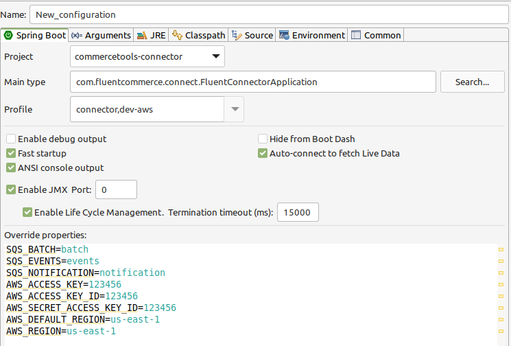This screenshot has width=511, height=346.
Task: Disable Fast startup option
Action: pos(11,153)
